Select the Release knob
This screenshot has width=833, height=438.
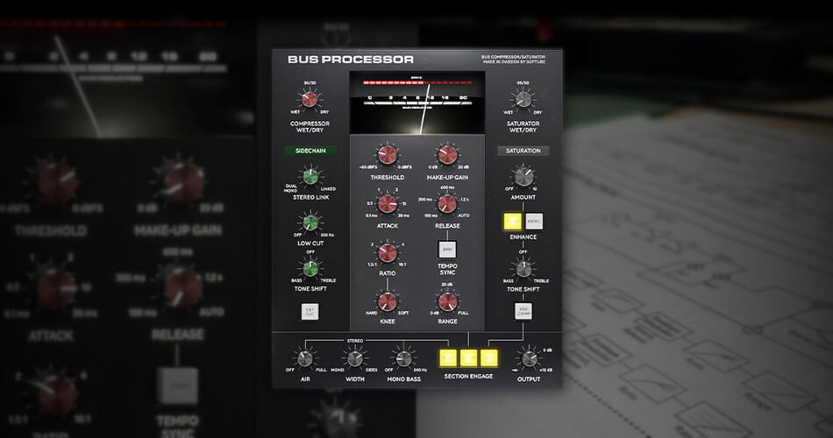click(448, 203)
